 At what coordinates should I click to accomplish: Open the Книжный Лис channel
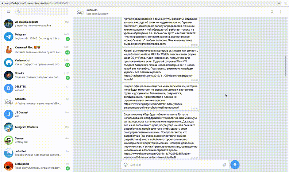click(x=37, y=50)
